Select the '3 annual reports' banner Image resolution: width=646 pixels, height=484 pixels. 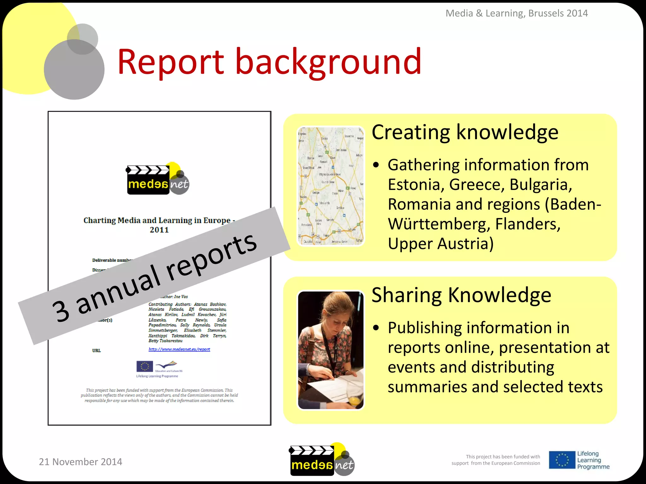click(154, 276)
